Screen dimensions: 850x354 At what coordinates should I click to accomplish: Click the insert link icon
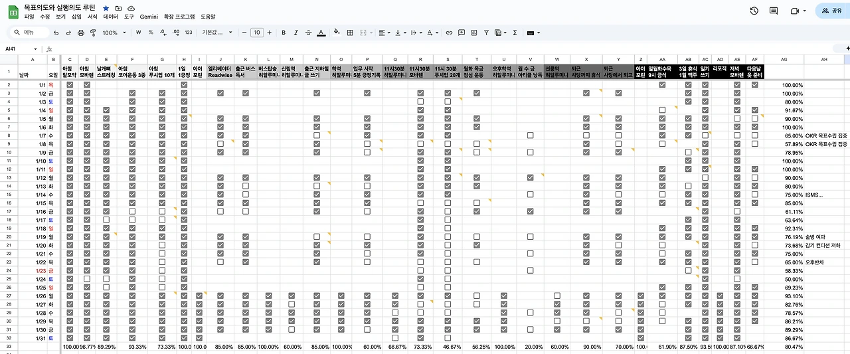(x=450, y=33)
